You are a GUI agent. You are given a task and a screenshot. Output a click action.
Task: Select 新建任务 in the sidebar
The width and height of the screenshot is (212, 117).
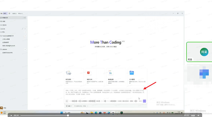coord(13,18)
